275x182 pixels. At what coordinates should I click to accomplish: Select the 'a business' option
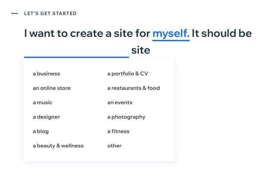(x=46, y=73)
